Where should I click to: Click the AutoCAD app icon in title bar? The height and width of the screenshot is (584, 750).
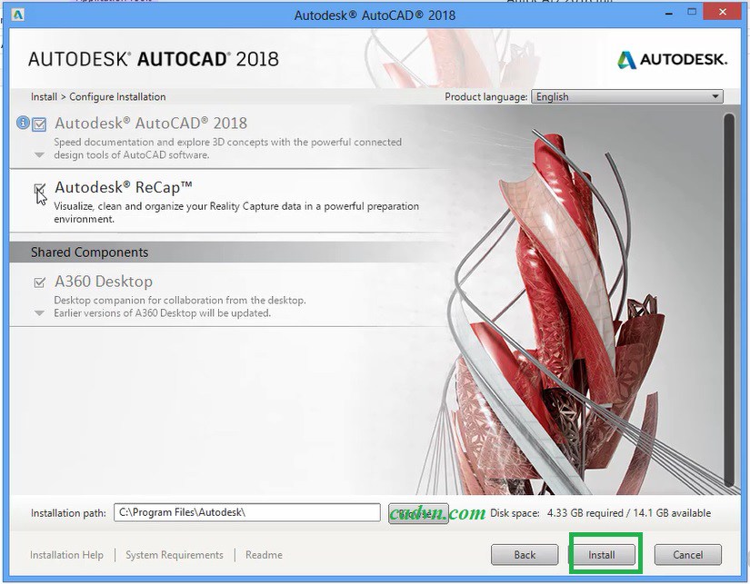[17, 15]
